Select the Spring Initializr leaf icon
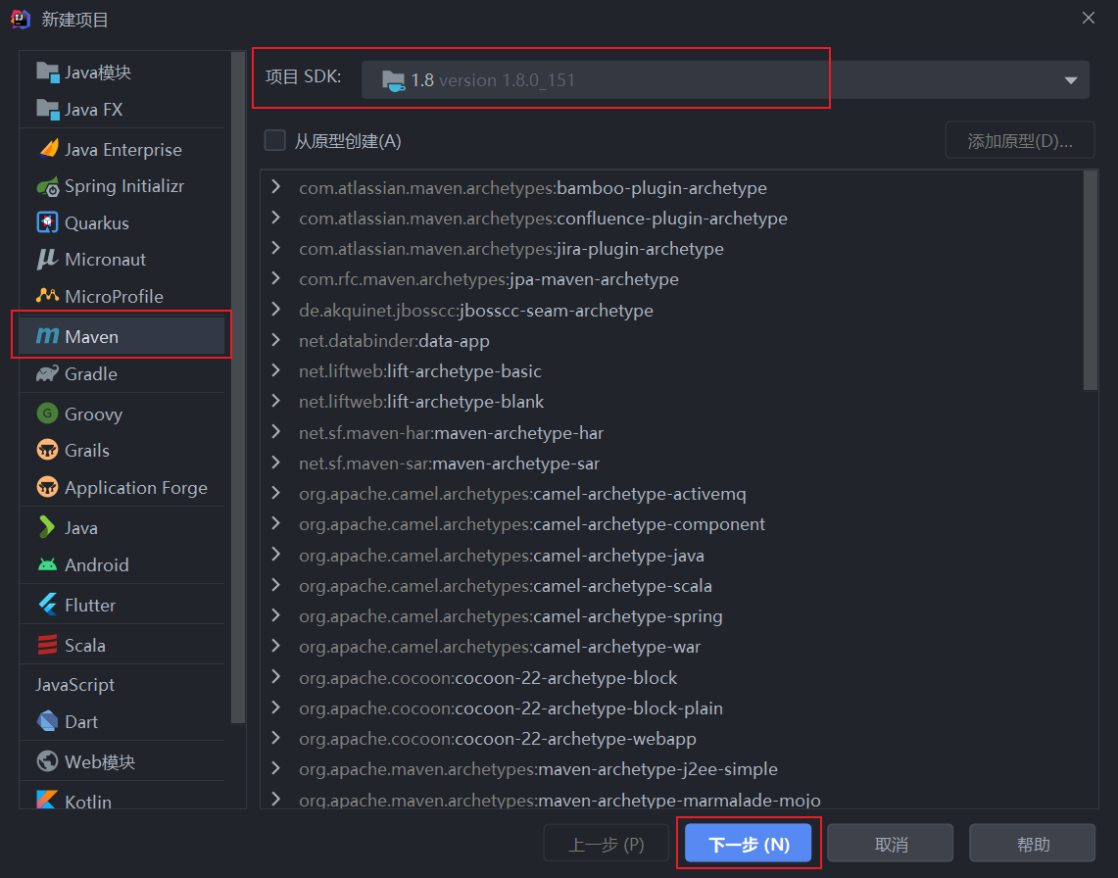Viewport: 1118px width, 878px height. [48, 186]
